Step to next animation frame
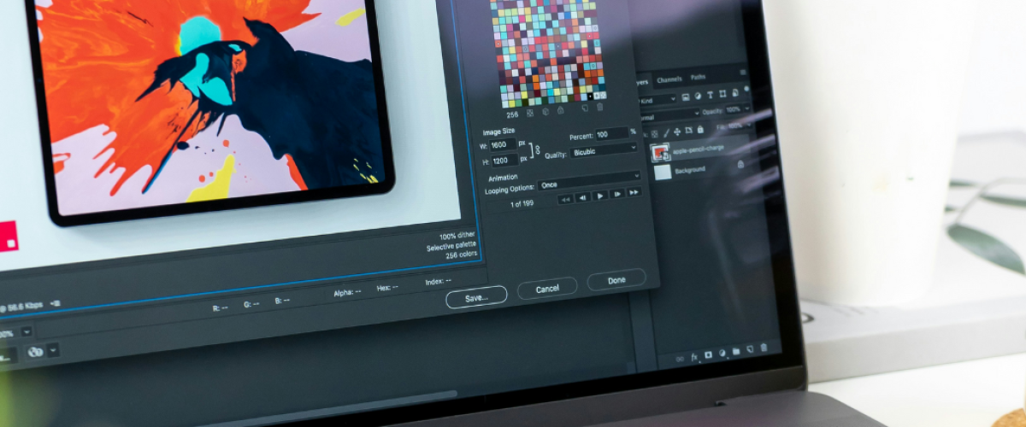1026x427 pixels. [617, 194]
